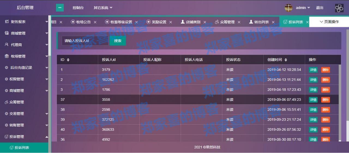
Task: Open the admin user dropdown
Action: tap(303, 8)
